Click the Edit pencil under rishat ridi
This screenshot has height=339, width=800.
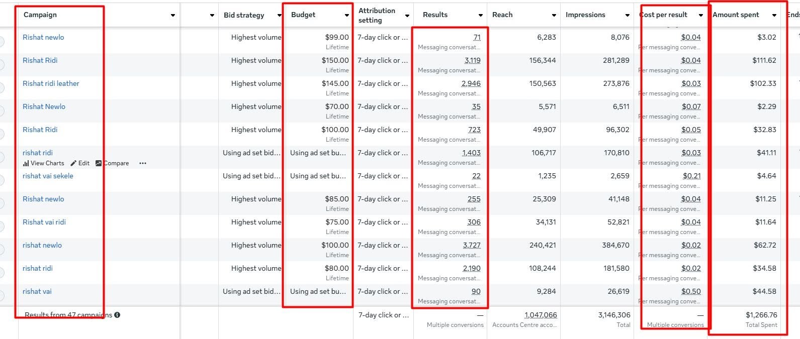pos(80,163)
